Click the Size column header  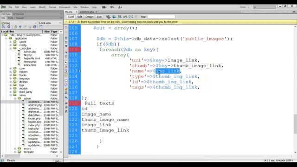(x=46, y=32)
